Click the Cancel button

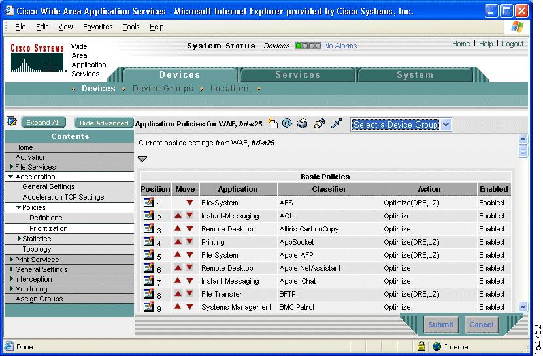coord(482,325)
